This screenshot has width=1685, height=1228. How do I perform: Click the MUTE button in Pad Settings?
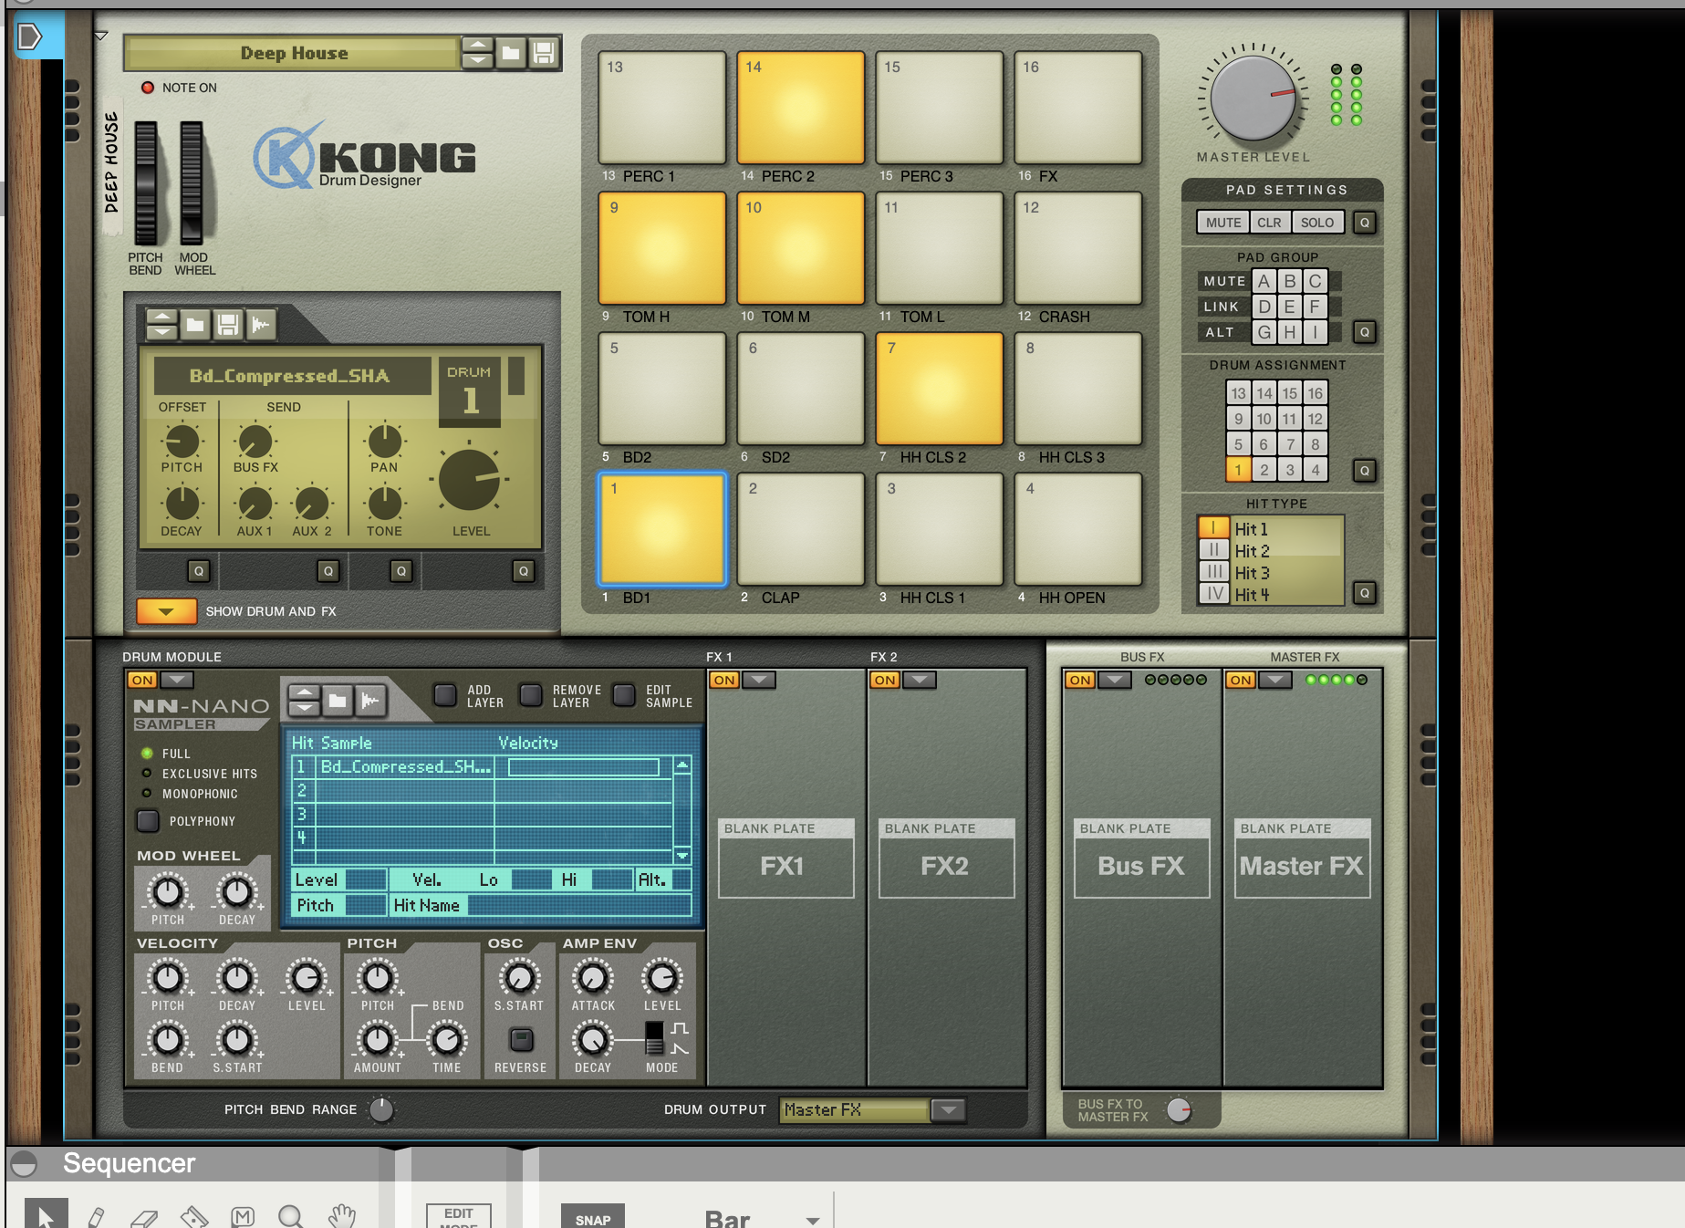(x=1222, y=223)
